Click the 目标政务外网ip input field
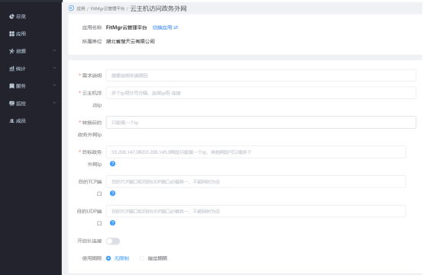The image size is (423, 275). point(256,152)
